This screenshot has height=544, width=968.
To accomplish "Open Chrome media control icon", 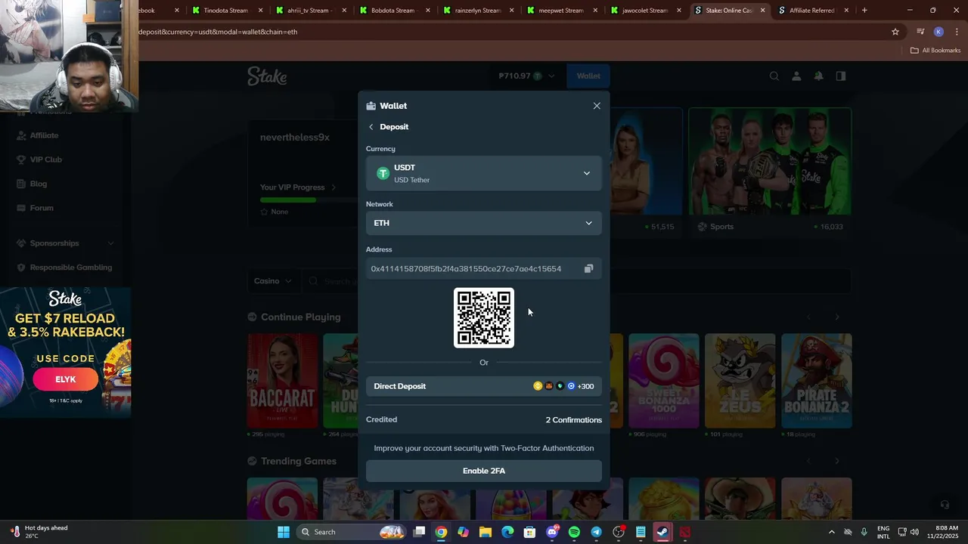I will [x=920, y=32].
